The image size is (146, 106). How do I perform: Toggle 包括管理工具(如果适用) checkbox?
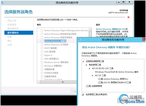pyautogui.click(x=83, y=95)
